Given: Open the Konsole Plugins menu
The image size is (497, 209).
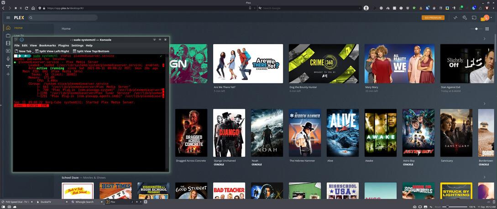Looking at the screenshot, I should (63, 46).
